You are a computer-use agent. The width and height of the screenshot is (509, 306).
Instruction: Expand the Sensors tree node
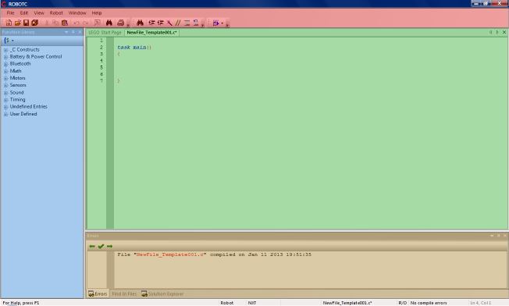pyautogui.click(x=5, y=86)
